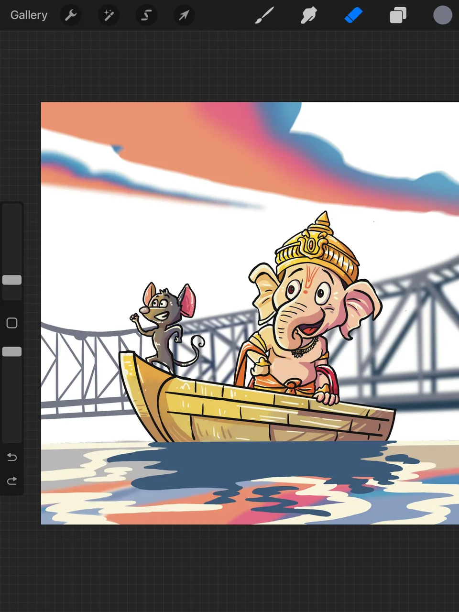Return to the Gallery

(x=29, y=15)
